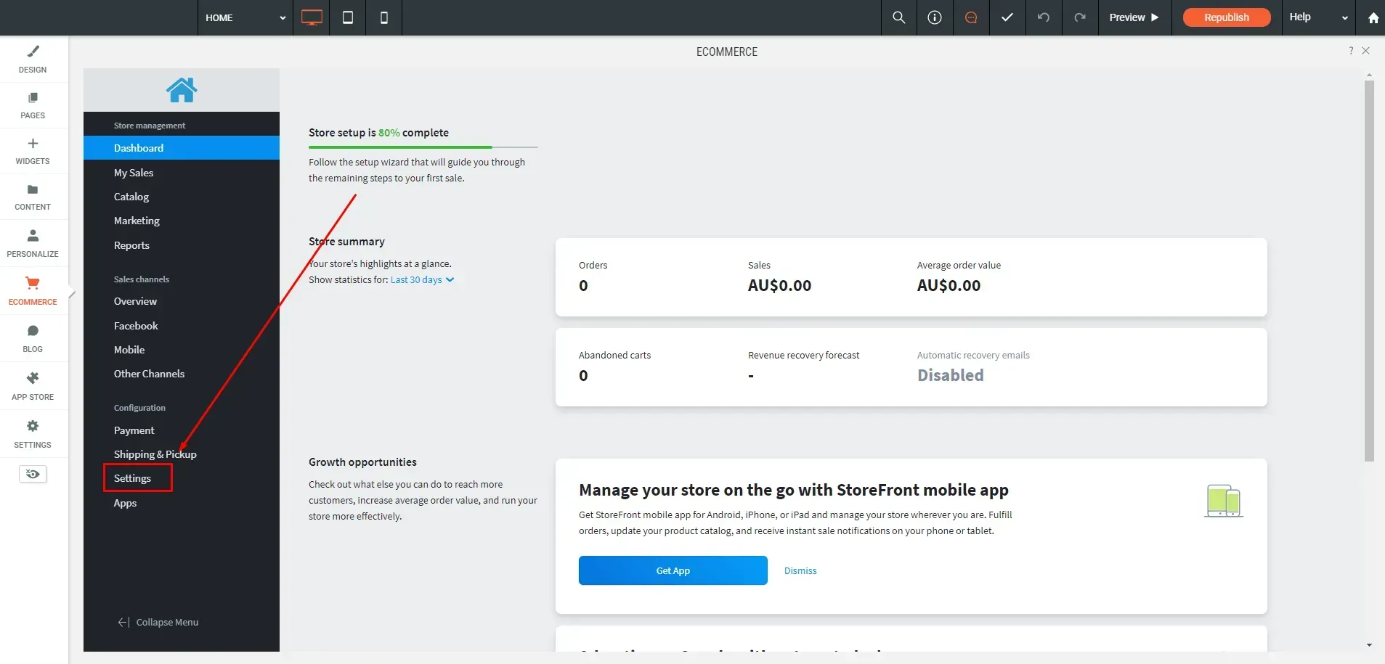Open the HOME page dropdown
The image size is (1385, 664).
click(245, 17)
